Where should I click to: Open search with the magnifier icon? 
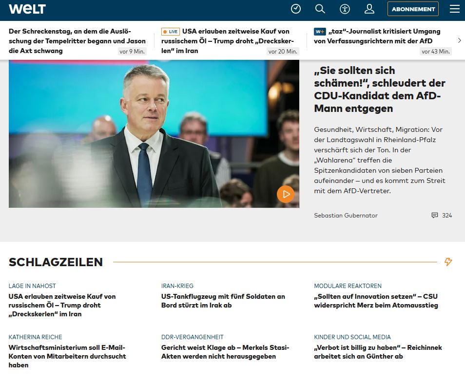320,9
